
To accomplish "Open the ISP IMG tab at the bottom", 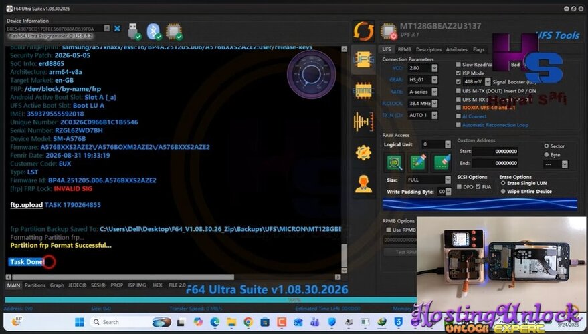I will 137,285.
